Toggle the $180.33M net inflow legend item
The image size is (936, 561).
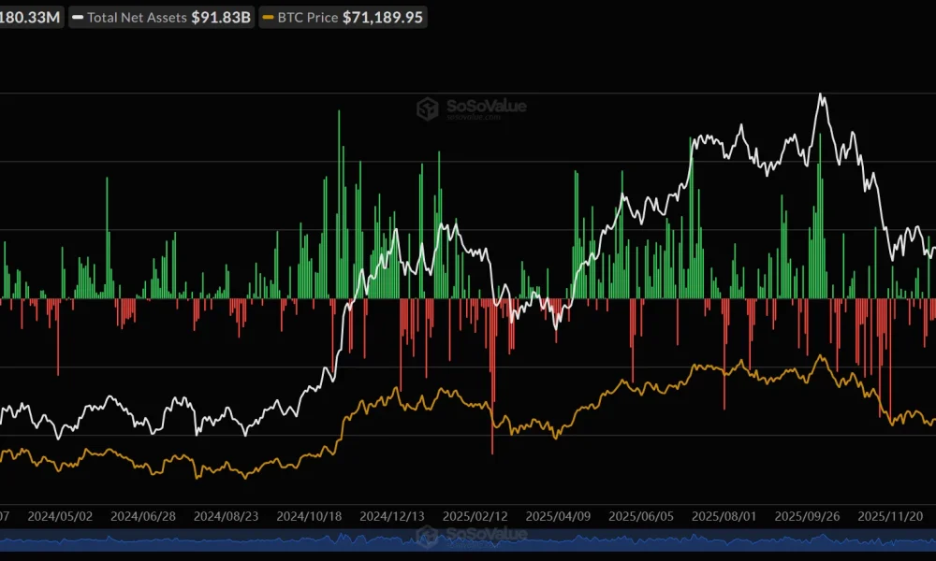coord(31,17)
